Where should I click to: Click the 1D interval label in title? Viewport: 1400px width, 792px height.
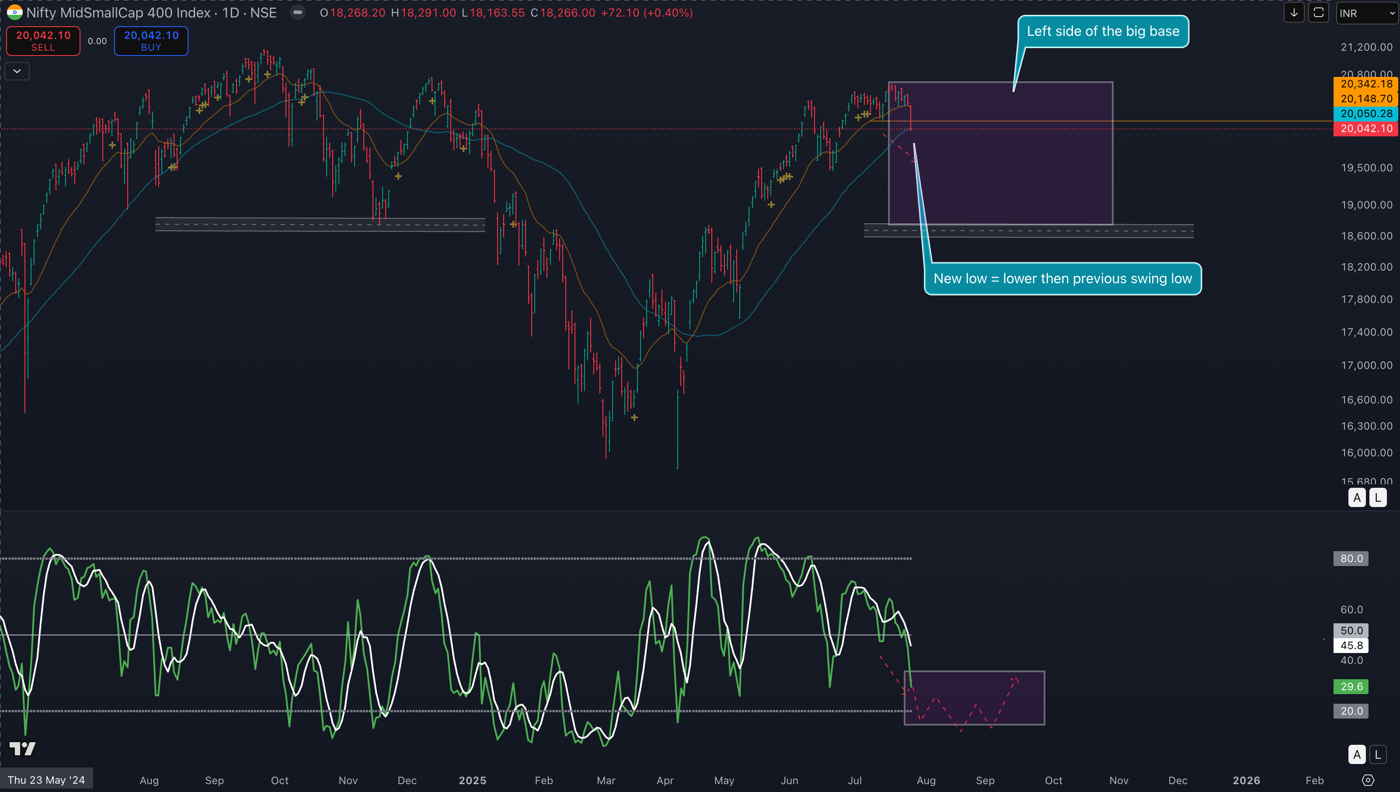coord(231,13)
